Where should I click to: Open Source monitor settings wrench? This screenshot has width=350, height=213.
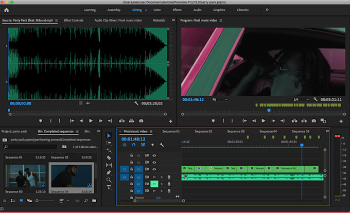(136, 103)
